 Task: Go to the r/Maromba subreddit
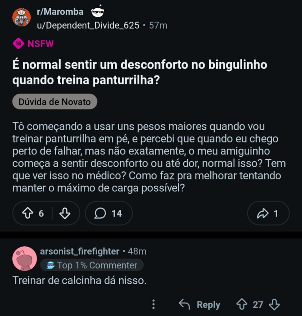coord(60,12)
